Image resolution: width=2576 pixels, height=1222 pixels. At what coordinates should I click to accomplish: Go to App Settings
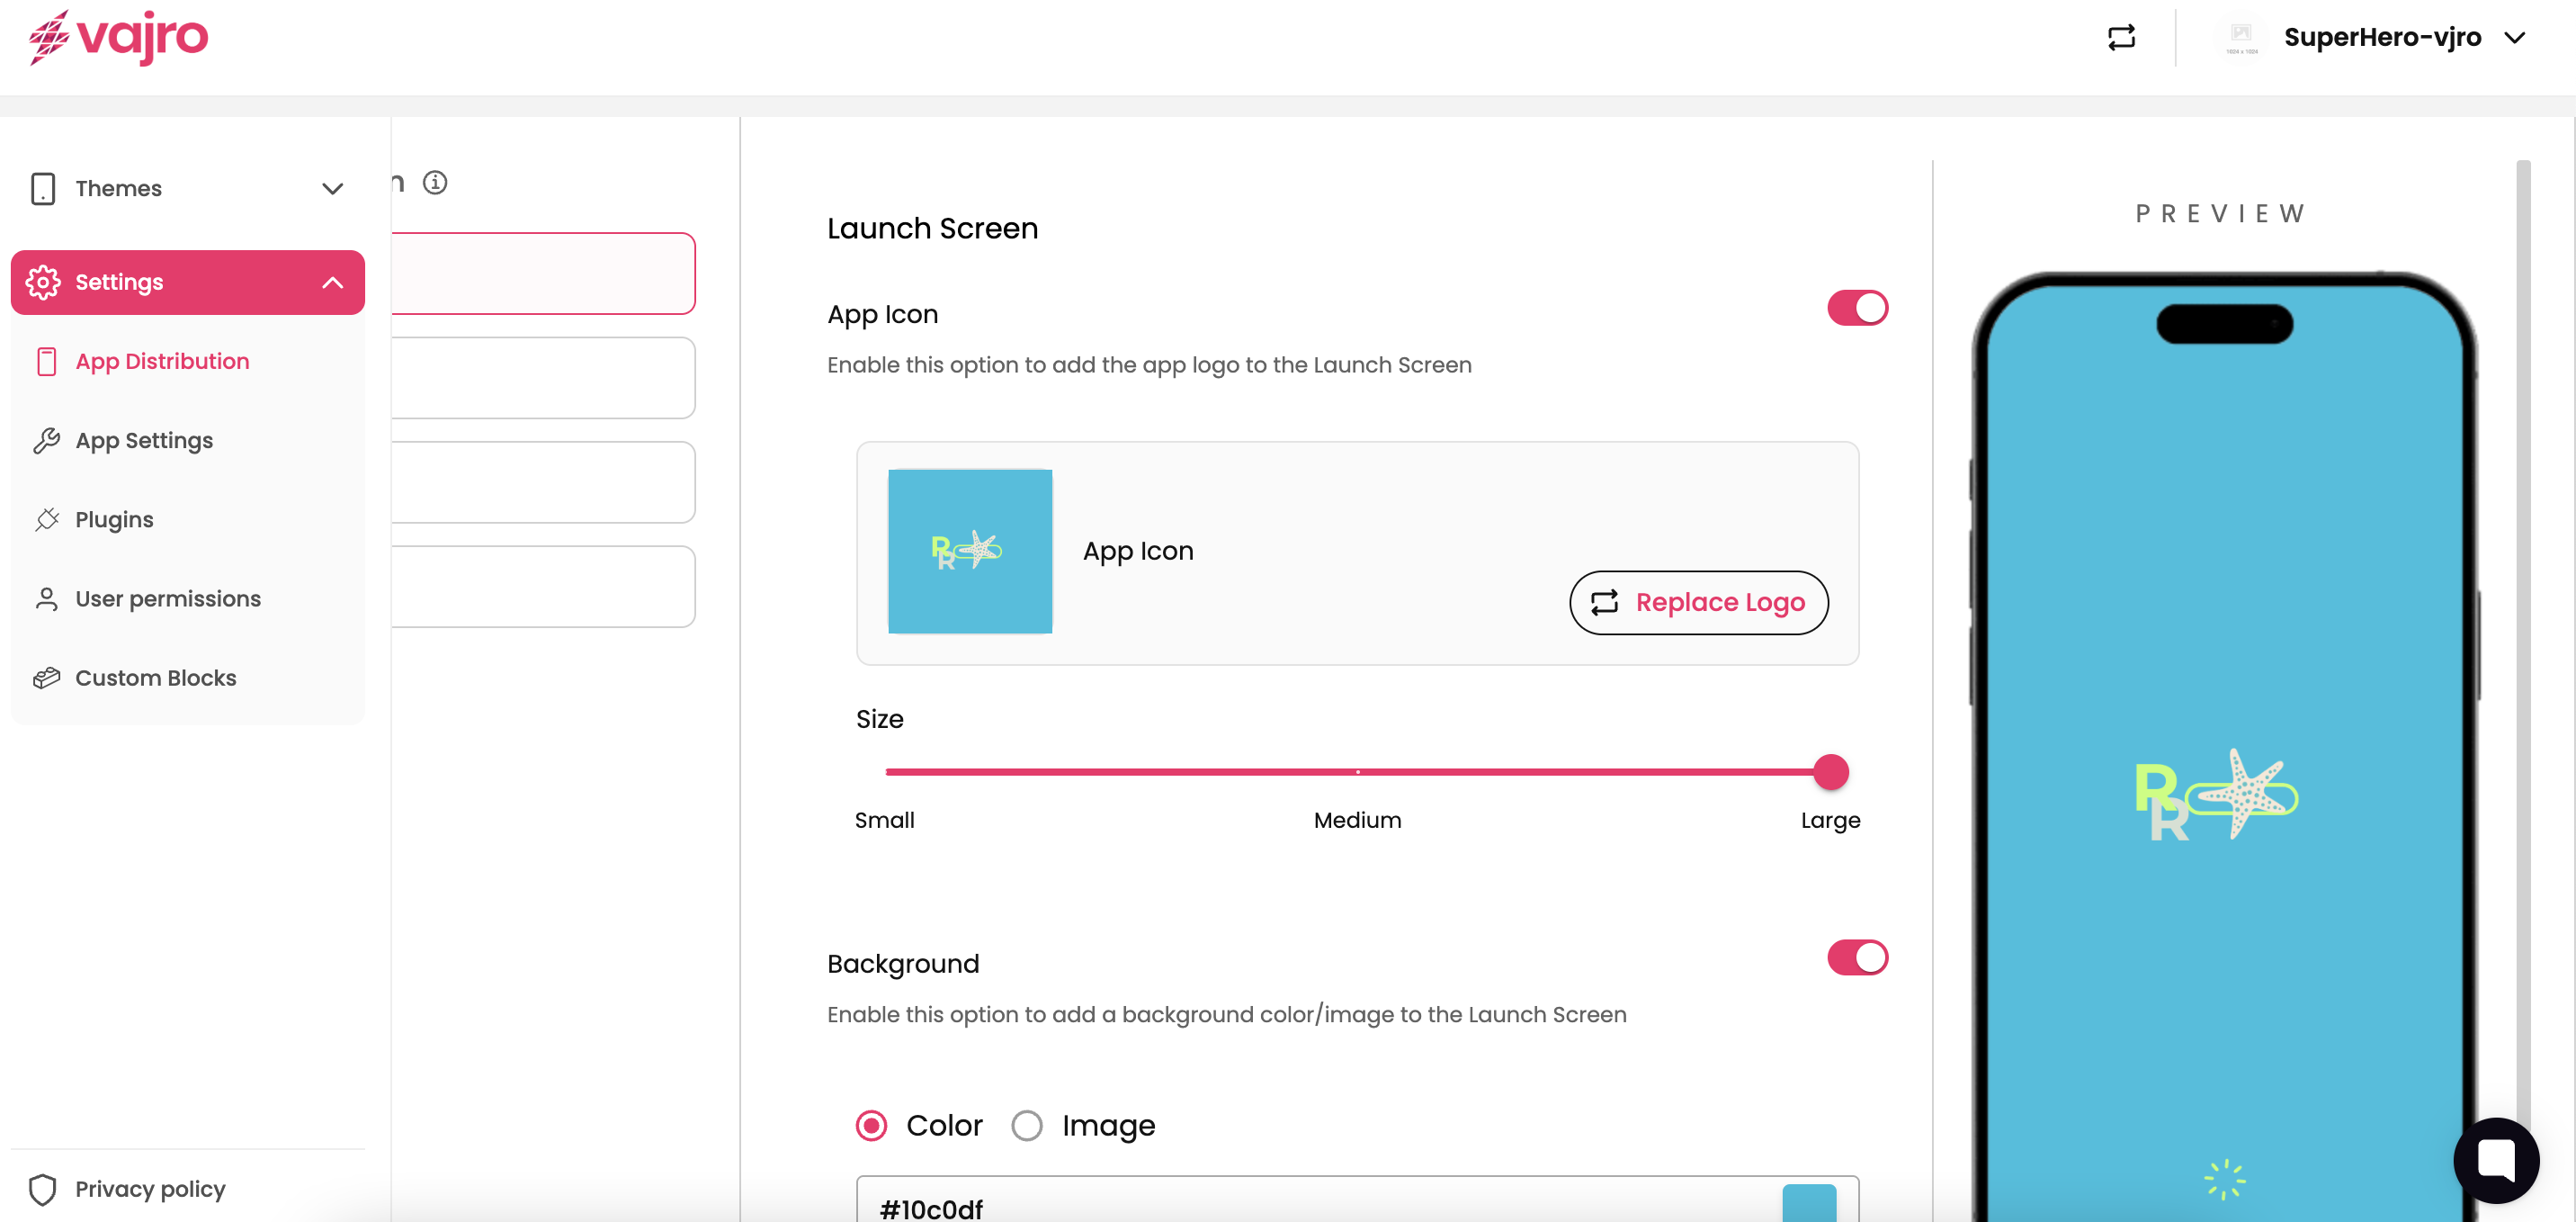[144, 440]
